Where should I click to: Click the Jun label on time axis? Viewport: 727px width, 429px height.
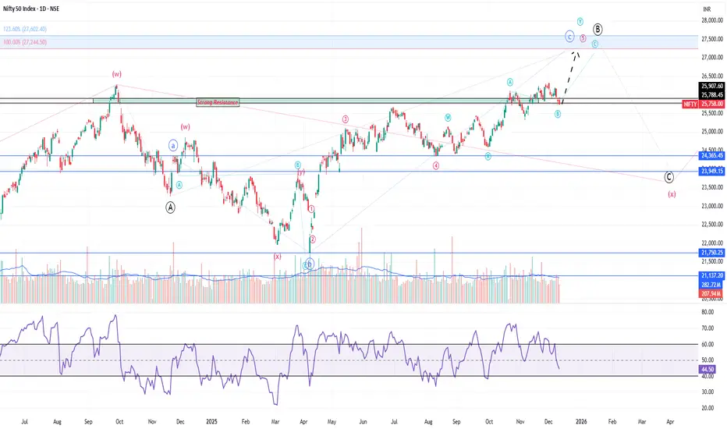click(363, 421)
